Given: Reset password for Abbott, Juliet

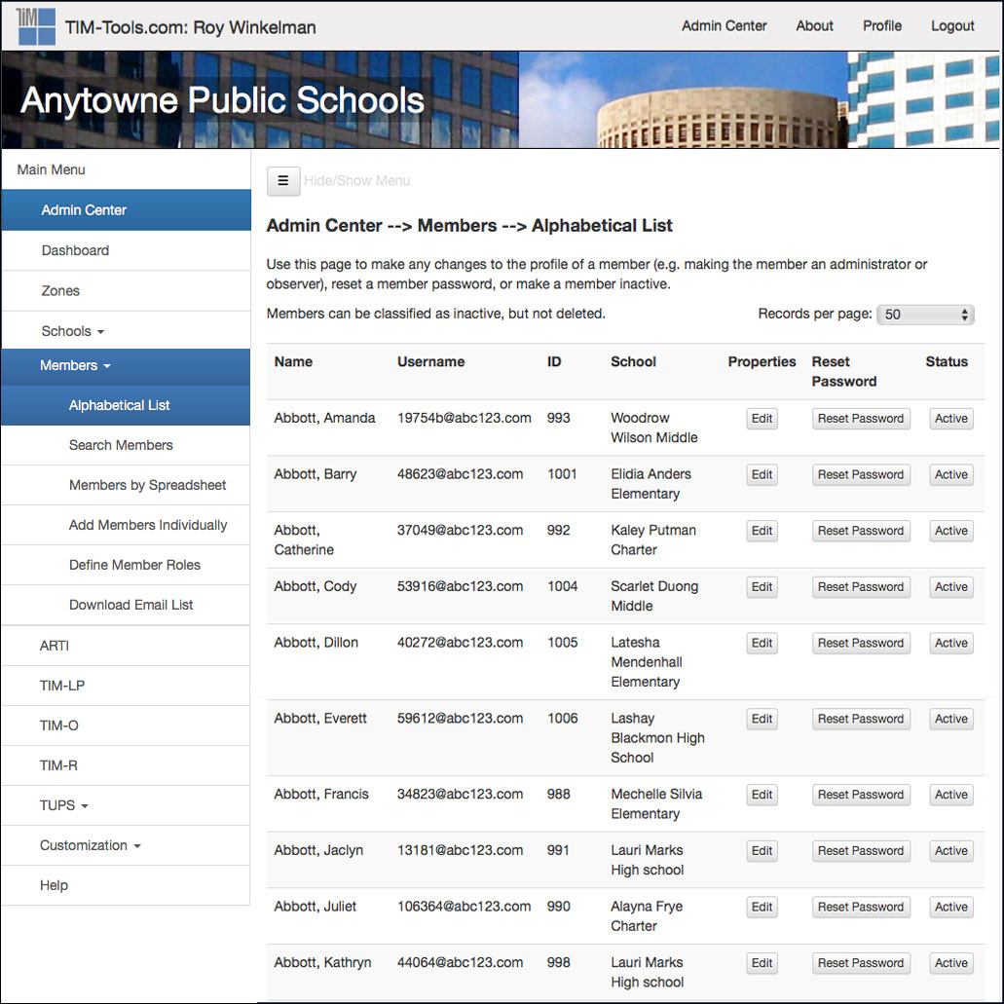Looking at the screenshot, I should click(x=861, y=908).
